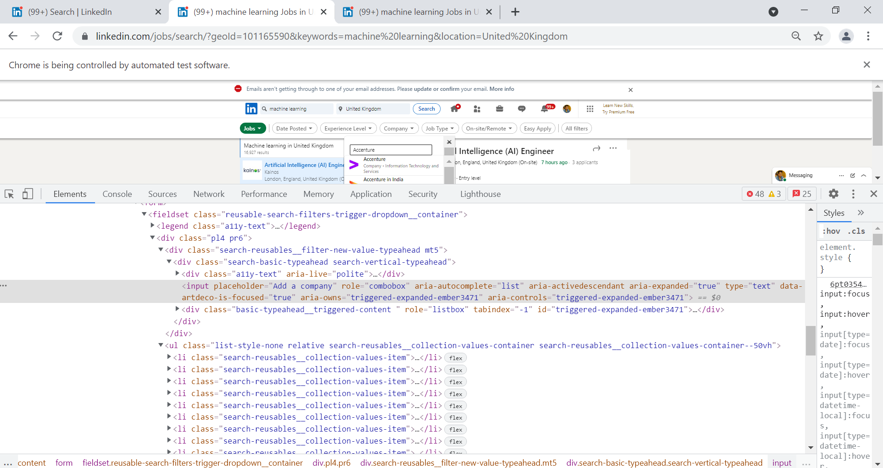Open LinkedIn Home via the house icon
Screen dimensions: 883x468
[x=455, y=108]
